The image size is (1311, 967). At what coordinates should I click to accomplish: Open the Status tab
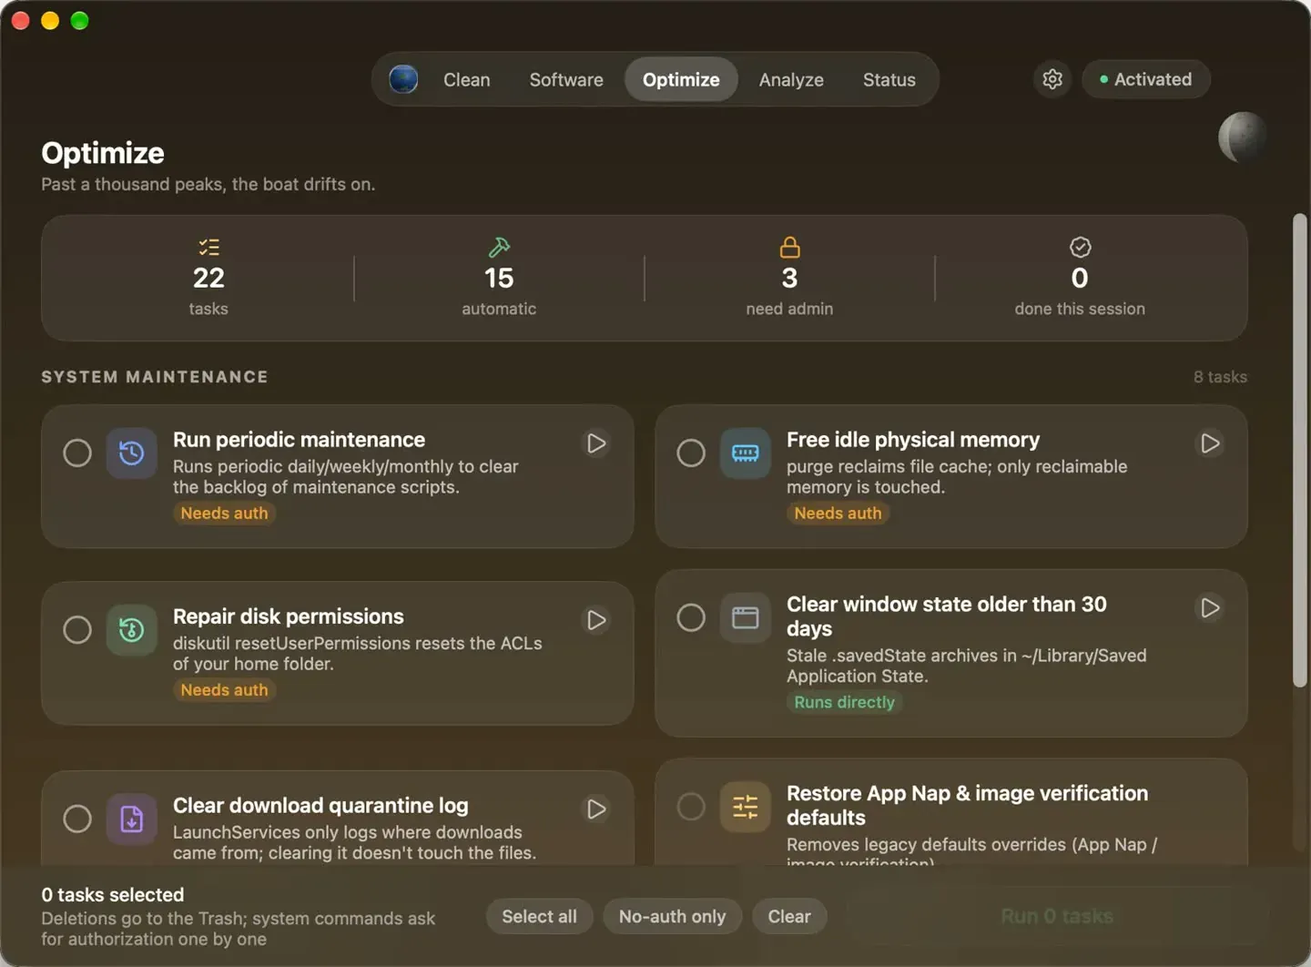click(x=889, y=79)
